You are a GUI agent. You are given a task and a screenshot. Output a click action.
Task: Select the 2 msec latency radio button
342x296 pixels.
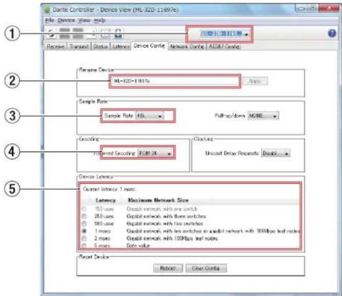pos(84,238)
